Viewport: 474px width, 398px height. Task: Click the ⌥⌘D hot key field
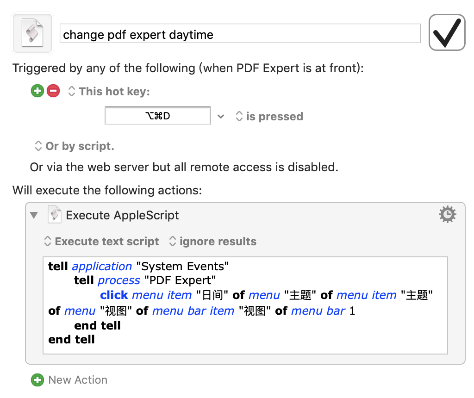[157, 116]
